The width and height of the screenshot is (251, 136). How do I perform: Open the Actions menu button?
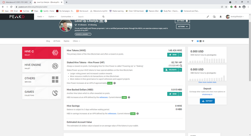183,26
